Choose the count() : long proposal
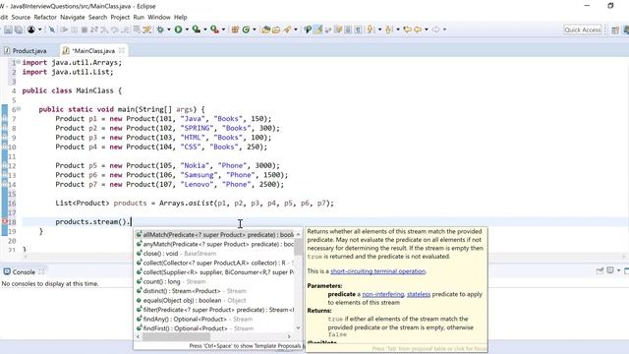 point(215,281)
